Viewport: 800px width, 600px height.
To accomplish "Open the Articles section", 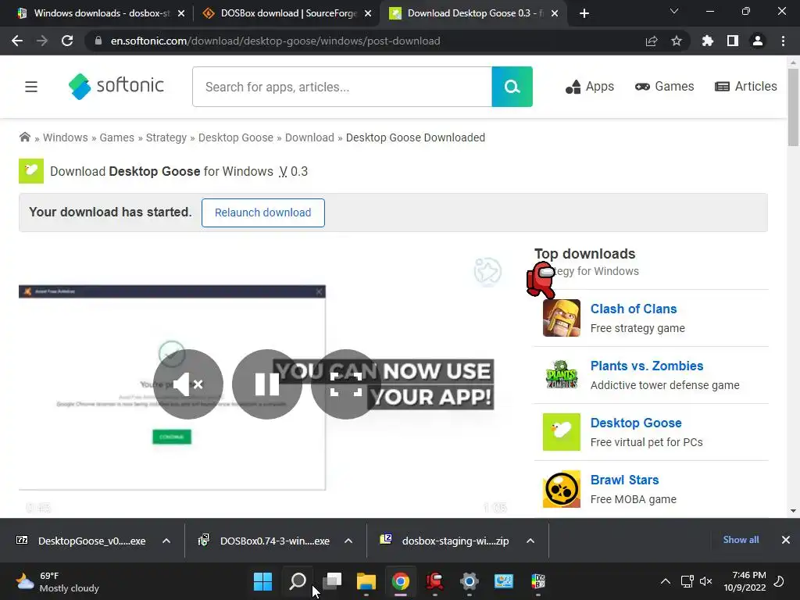I will pyautogui.click(x=745, y=87).
